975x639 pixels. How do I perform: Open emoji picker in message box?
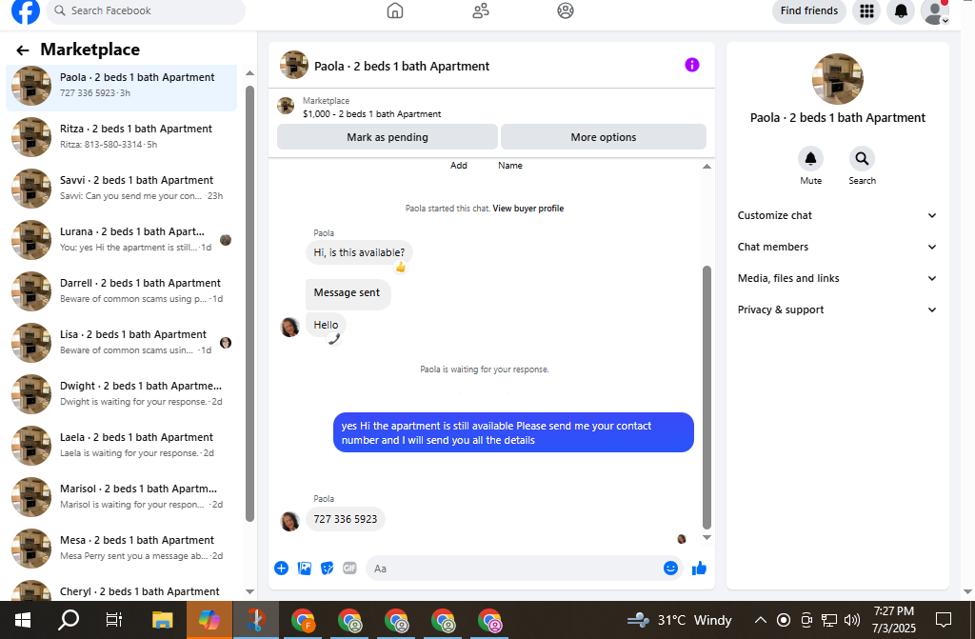coord(670,569)
